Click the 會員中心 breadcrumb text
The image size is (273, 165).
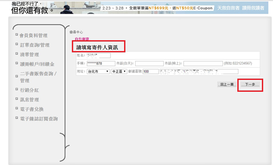tap(76, 32)
